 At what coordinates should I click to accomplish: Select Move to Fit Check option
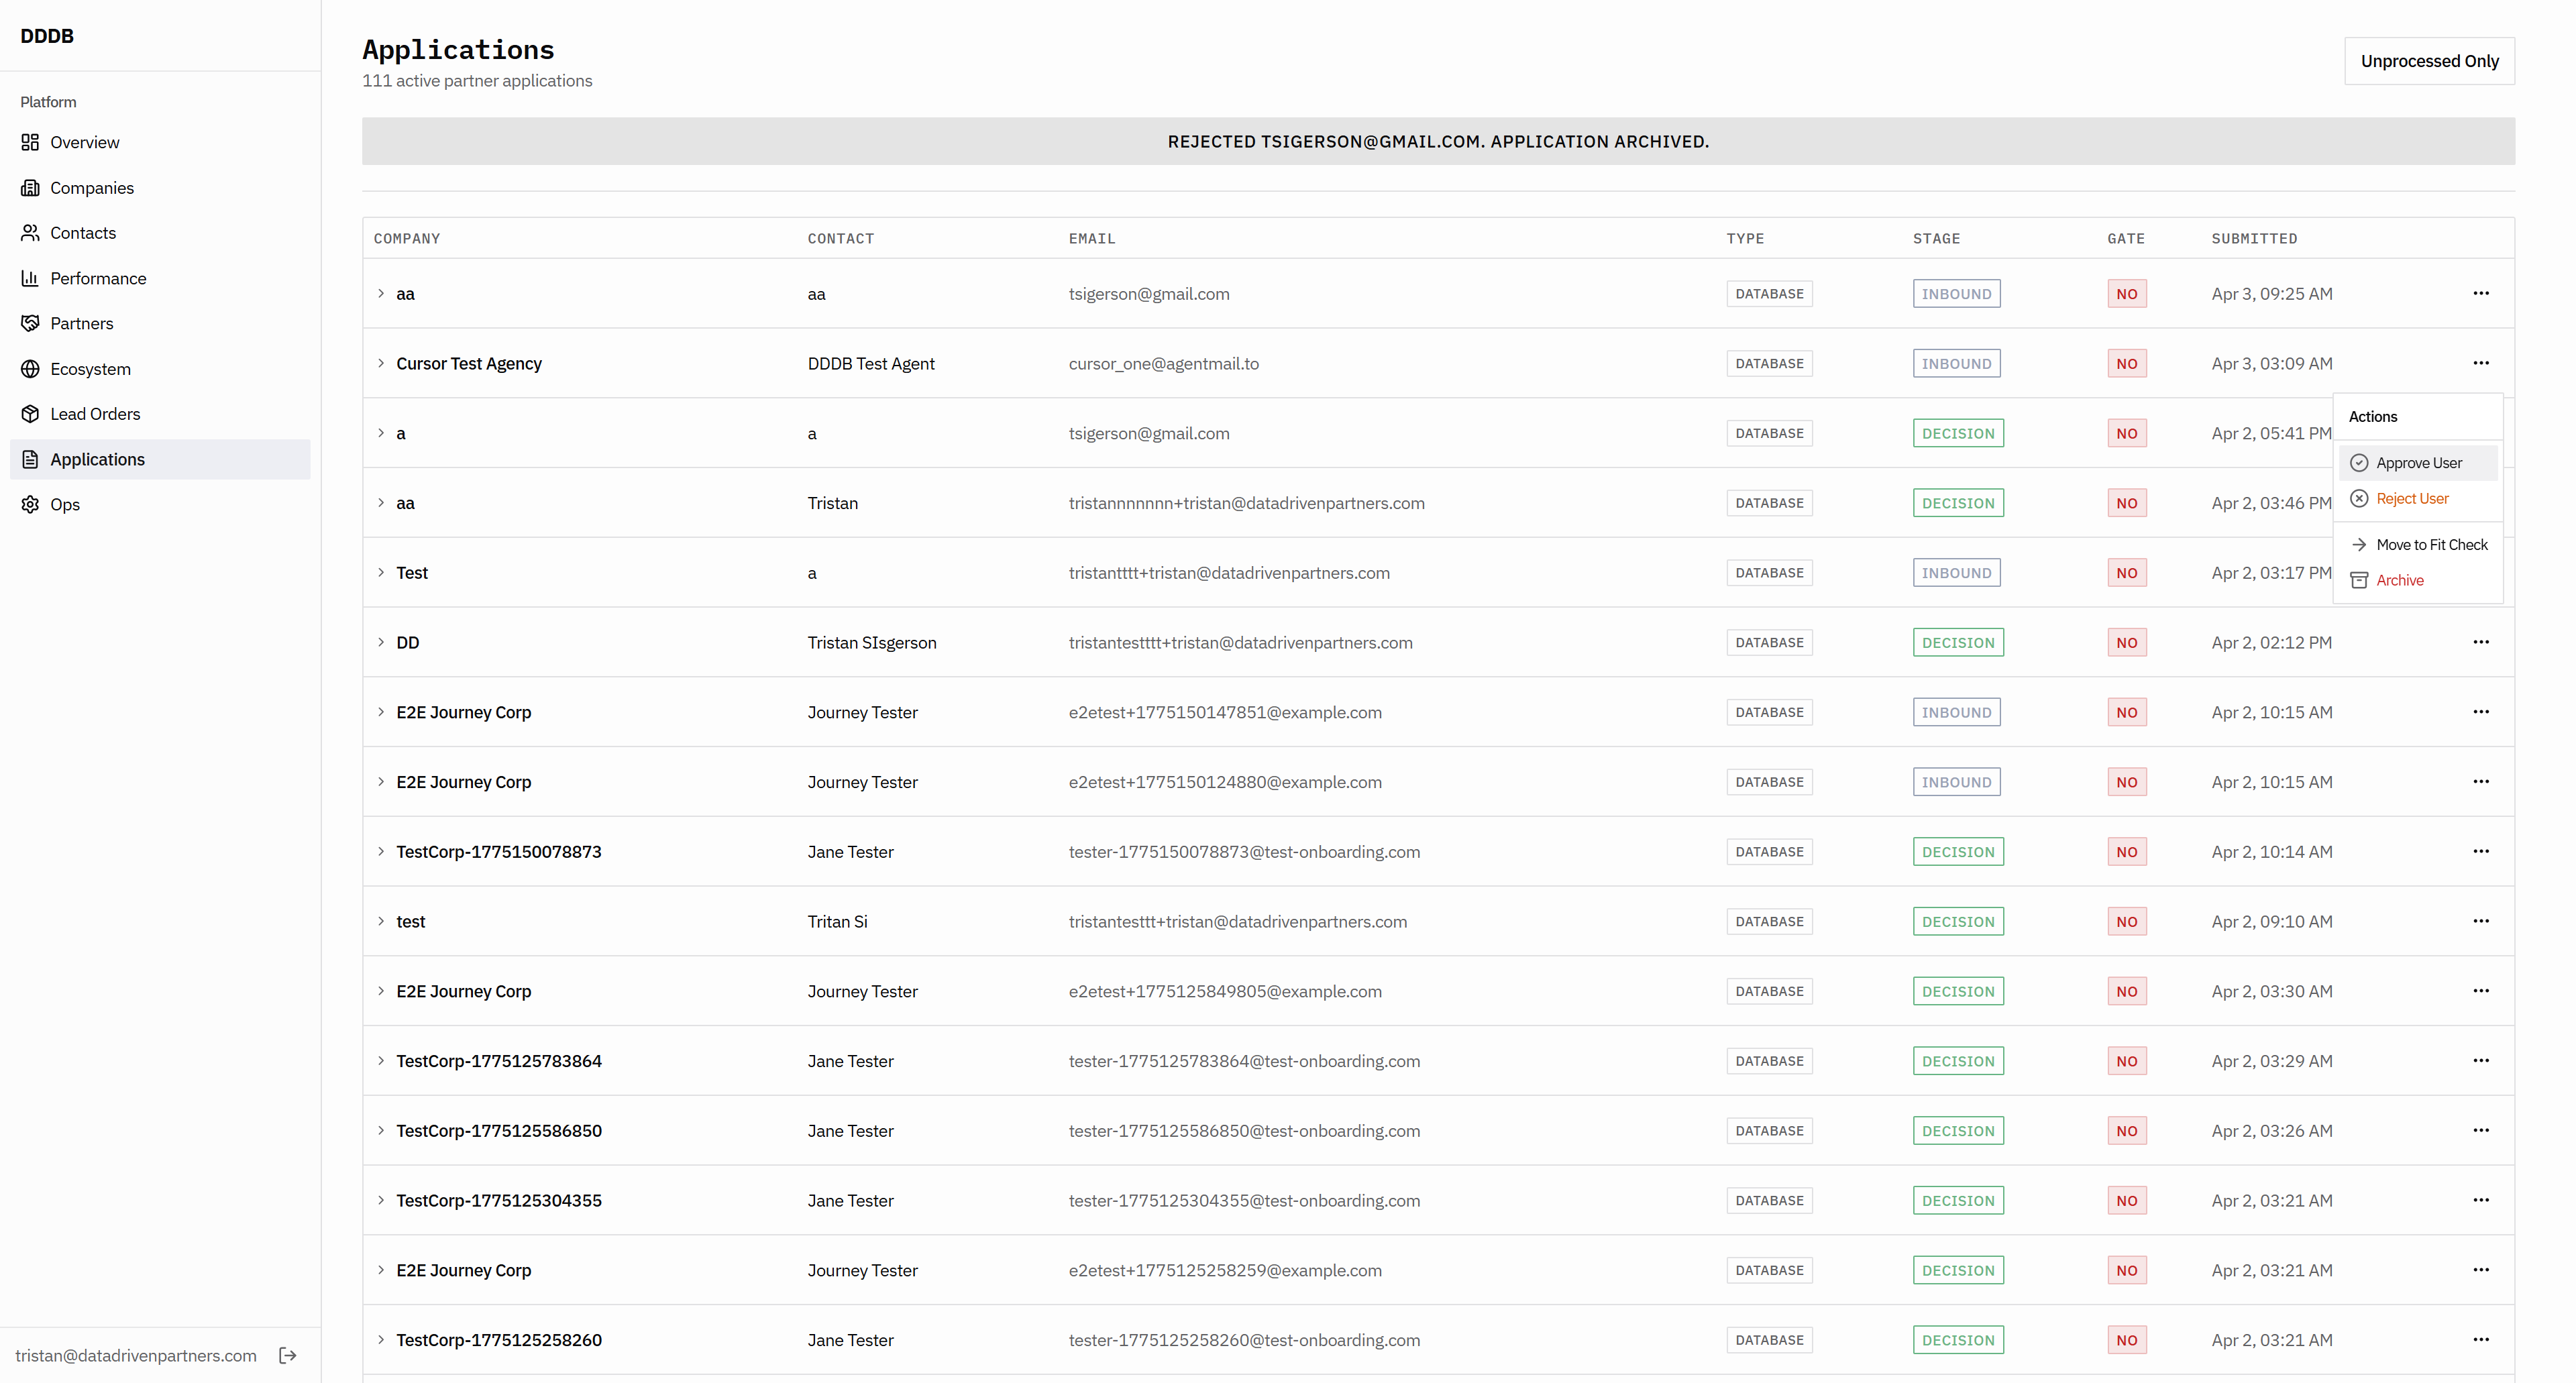pos(2431,544)
